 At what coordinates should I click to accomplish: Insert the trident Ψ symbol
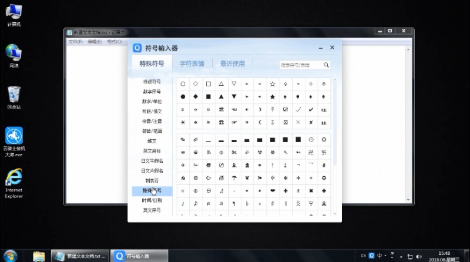click(x=311, y=203)
